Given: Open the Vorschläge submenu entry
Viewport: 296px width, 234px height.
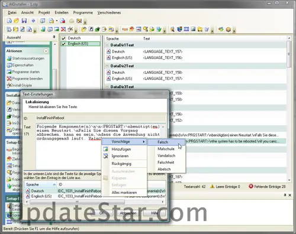Looking at the screenshot, I should click(124, 142).
